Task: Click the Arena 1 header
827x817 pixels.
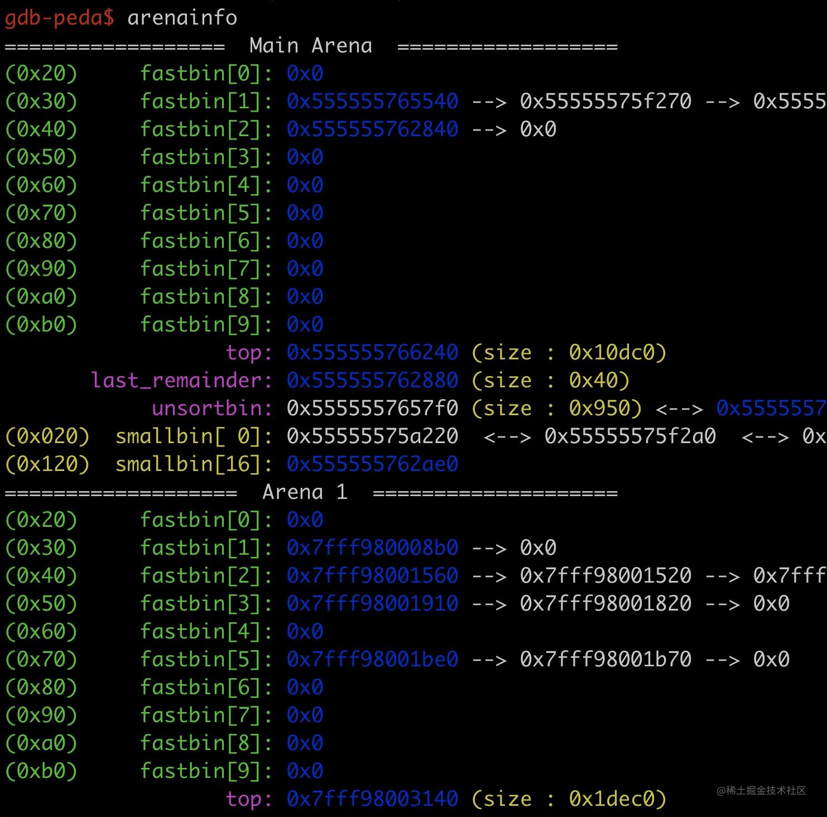Action: pyautogui.click(x=305, y=492)
